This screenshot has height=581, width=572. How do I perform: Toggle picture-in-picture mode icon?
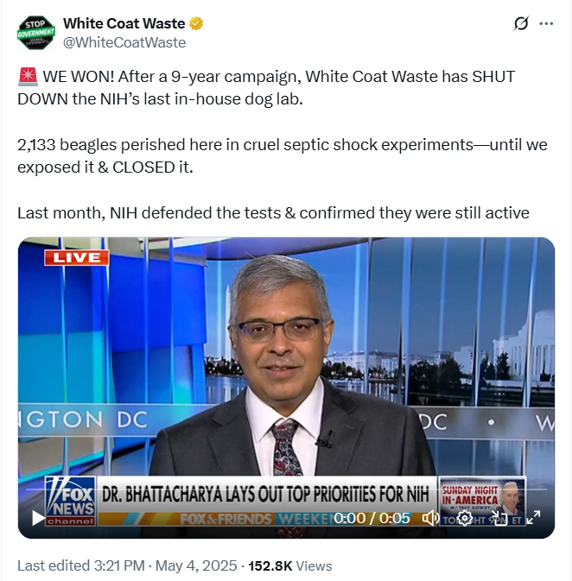click(x=499, y=518)
